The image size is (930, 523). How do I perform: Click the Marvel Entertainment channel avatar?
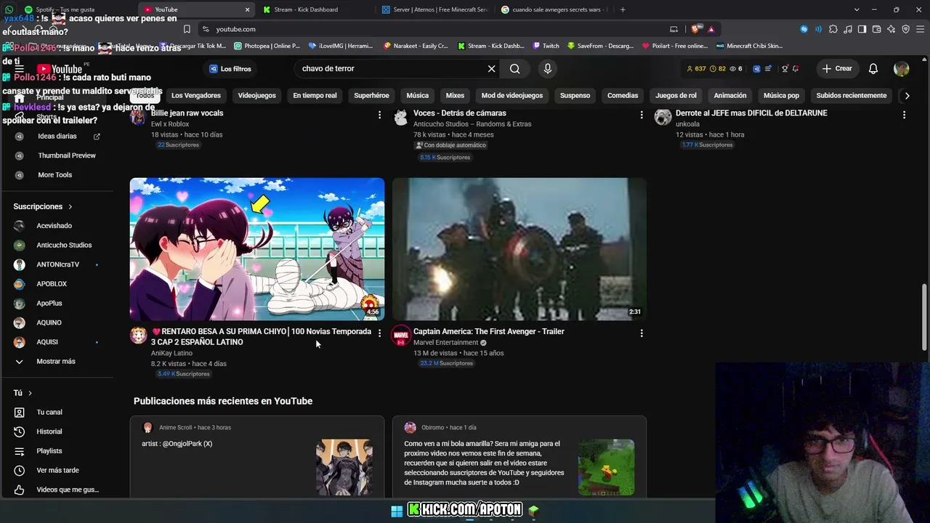point(401,335)
